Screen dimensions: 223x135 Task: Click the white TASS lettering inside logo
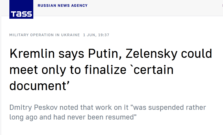(x=21, y=14)
